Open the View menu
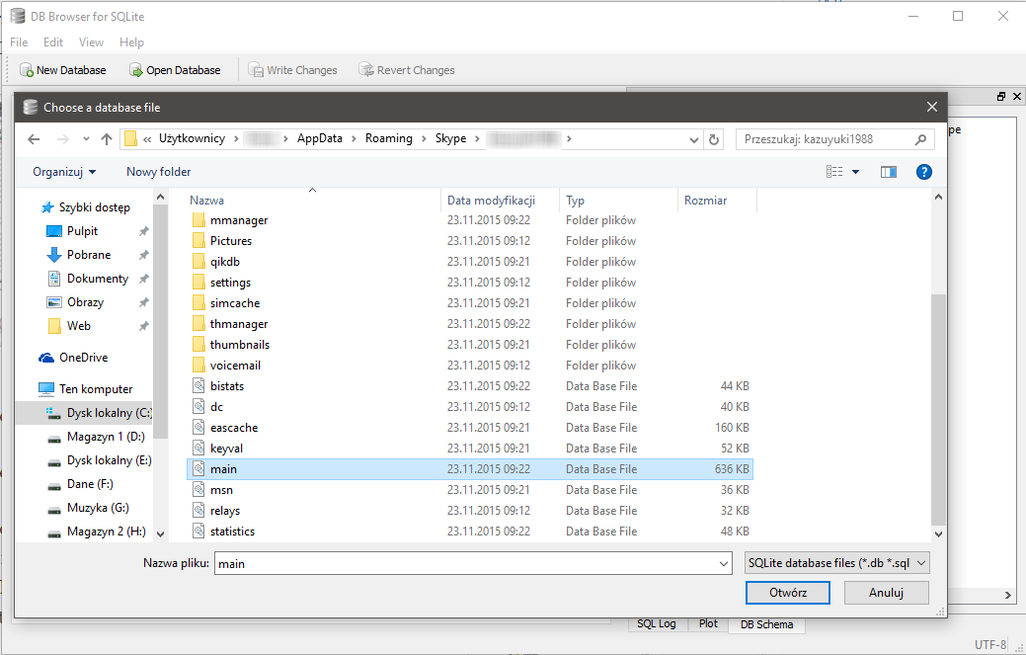Screen dimensions: 1026x655 [91, 41]
